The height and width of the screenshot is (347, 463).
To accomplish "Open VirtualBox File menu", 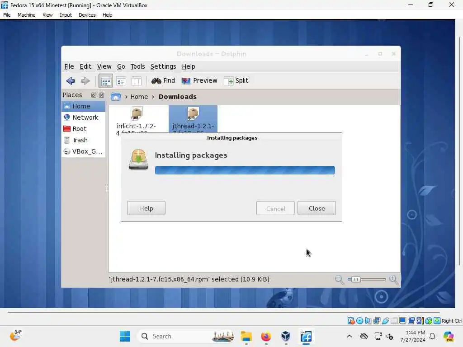I will [7, 15].
